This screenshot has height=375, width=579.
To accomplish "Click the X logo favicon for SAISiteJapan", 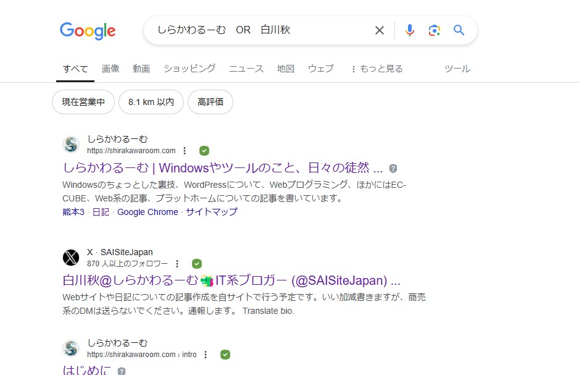I will (x=72, y=258).
